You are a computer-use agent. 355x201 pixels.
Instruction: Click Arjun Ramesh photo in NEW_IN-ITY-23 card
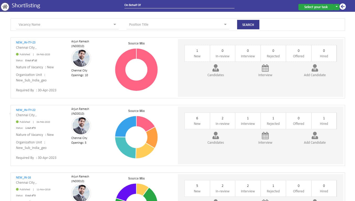pos(81,58)
